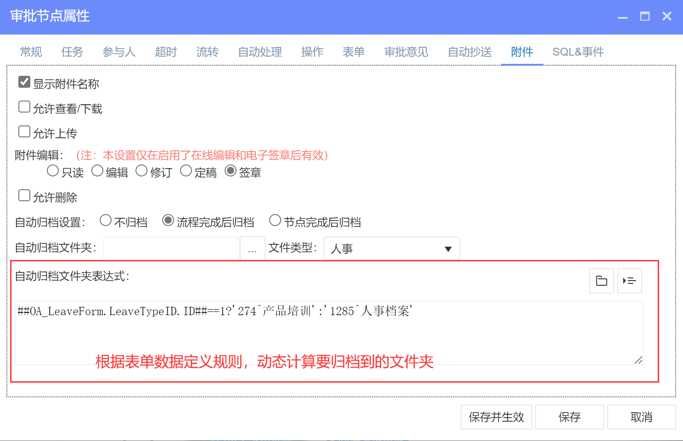
Task: Maximize the 审批节点属性 dialog window
Action: coord(645,17)
